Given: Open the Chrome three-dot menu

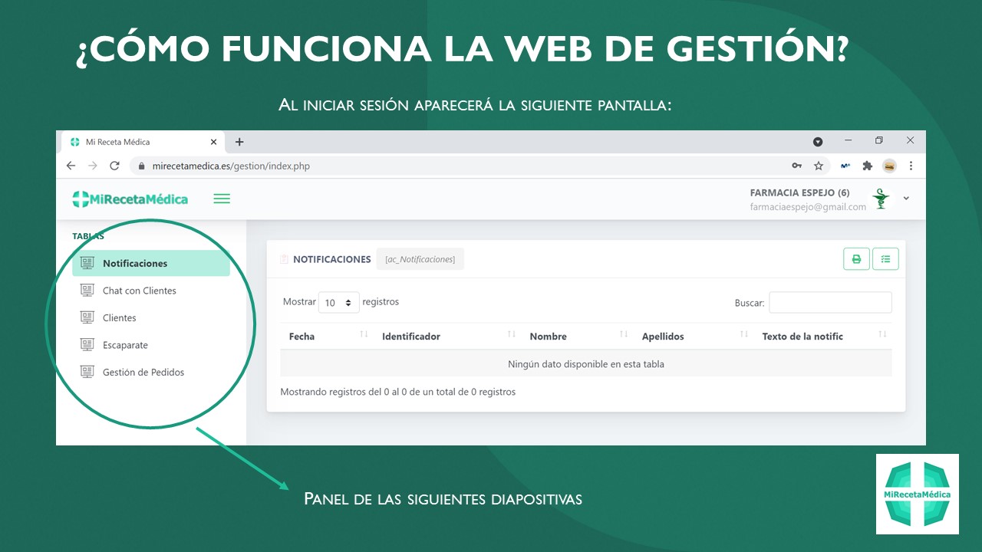Looking at the screenshot, I should (x=911, y=166).
